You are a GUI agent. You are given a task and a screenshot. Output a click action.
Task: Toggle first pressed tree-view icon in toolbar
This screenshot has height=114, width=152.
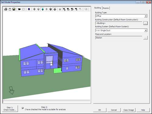click(64, 9)
